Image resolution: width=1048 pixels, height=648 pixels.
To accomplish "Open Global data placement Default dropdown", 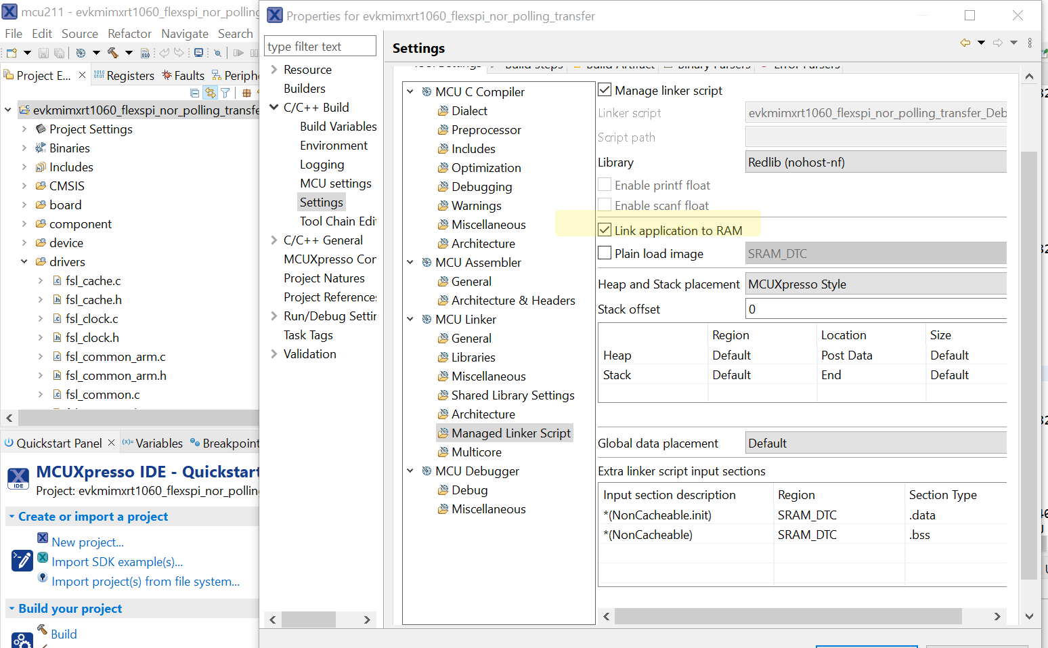I will tap(876, 443).
